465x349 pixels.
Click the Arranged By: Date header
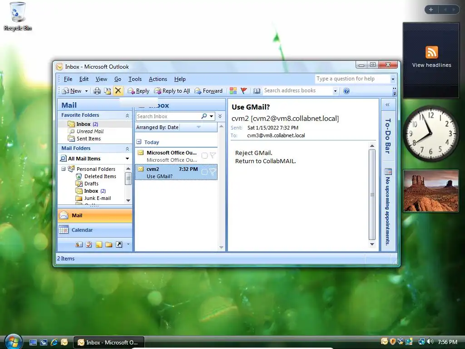[176, 127]
